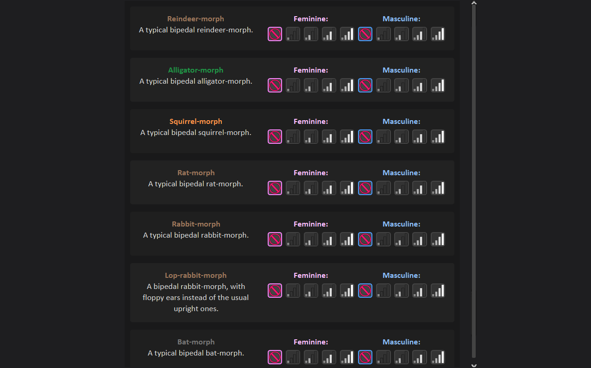The width and height of the screenshot is (591, 368).
Task: Select four-bar masculine level for Bat-morph
Action: click(x=438, y=357)
